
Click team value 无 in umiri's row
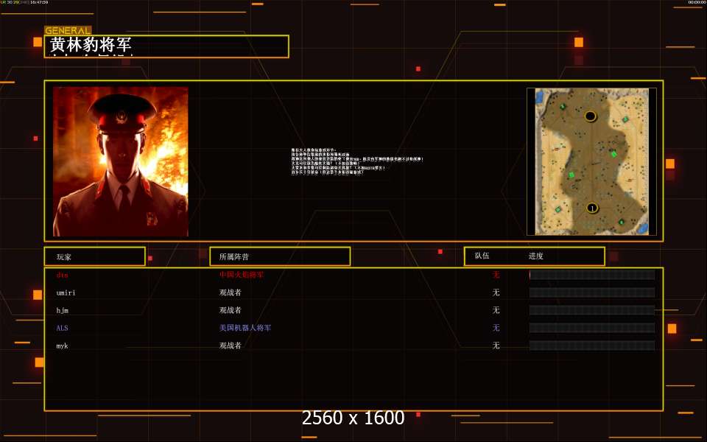[496, 292]
